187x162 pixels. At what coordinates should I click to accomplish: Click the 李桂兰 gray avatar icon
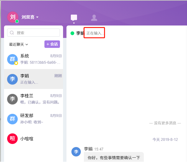point(12,99)
